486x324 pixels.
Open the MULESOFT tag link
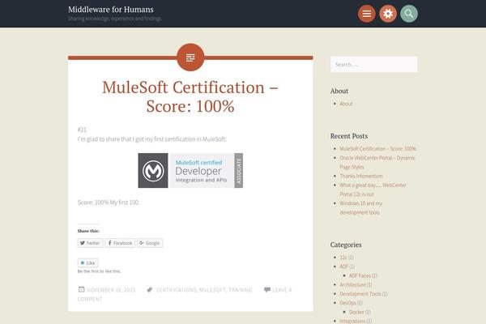(212, 290)
